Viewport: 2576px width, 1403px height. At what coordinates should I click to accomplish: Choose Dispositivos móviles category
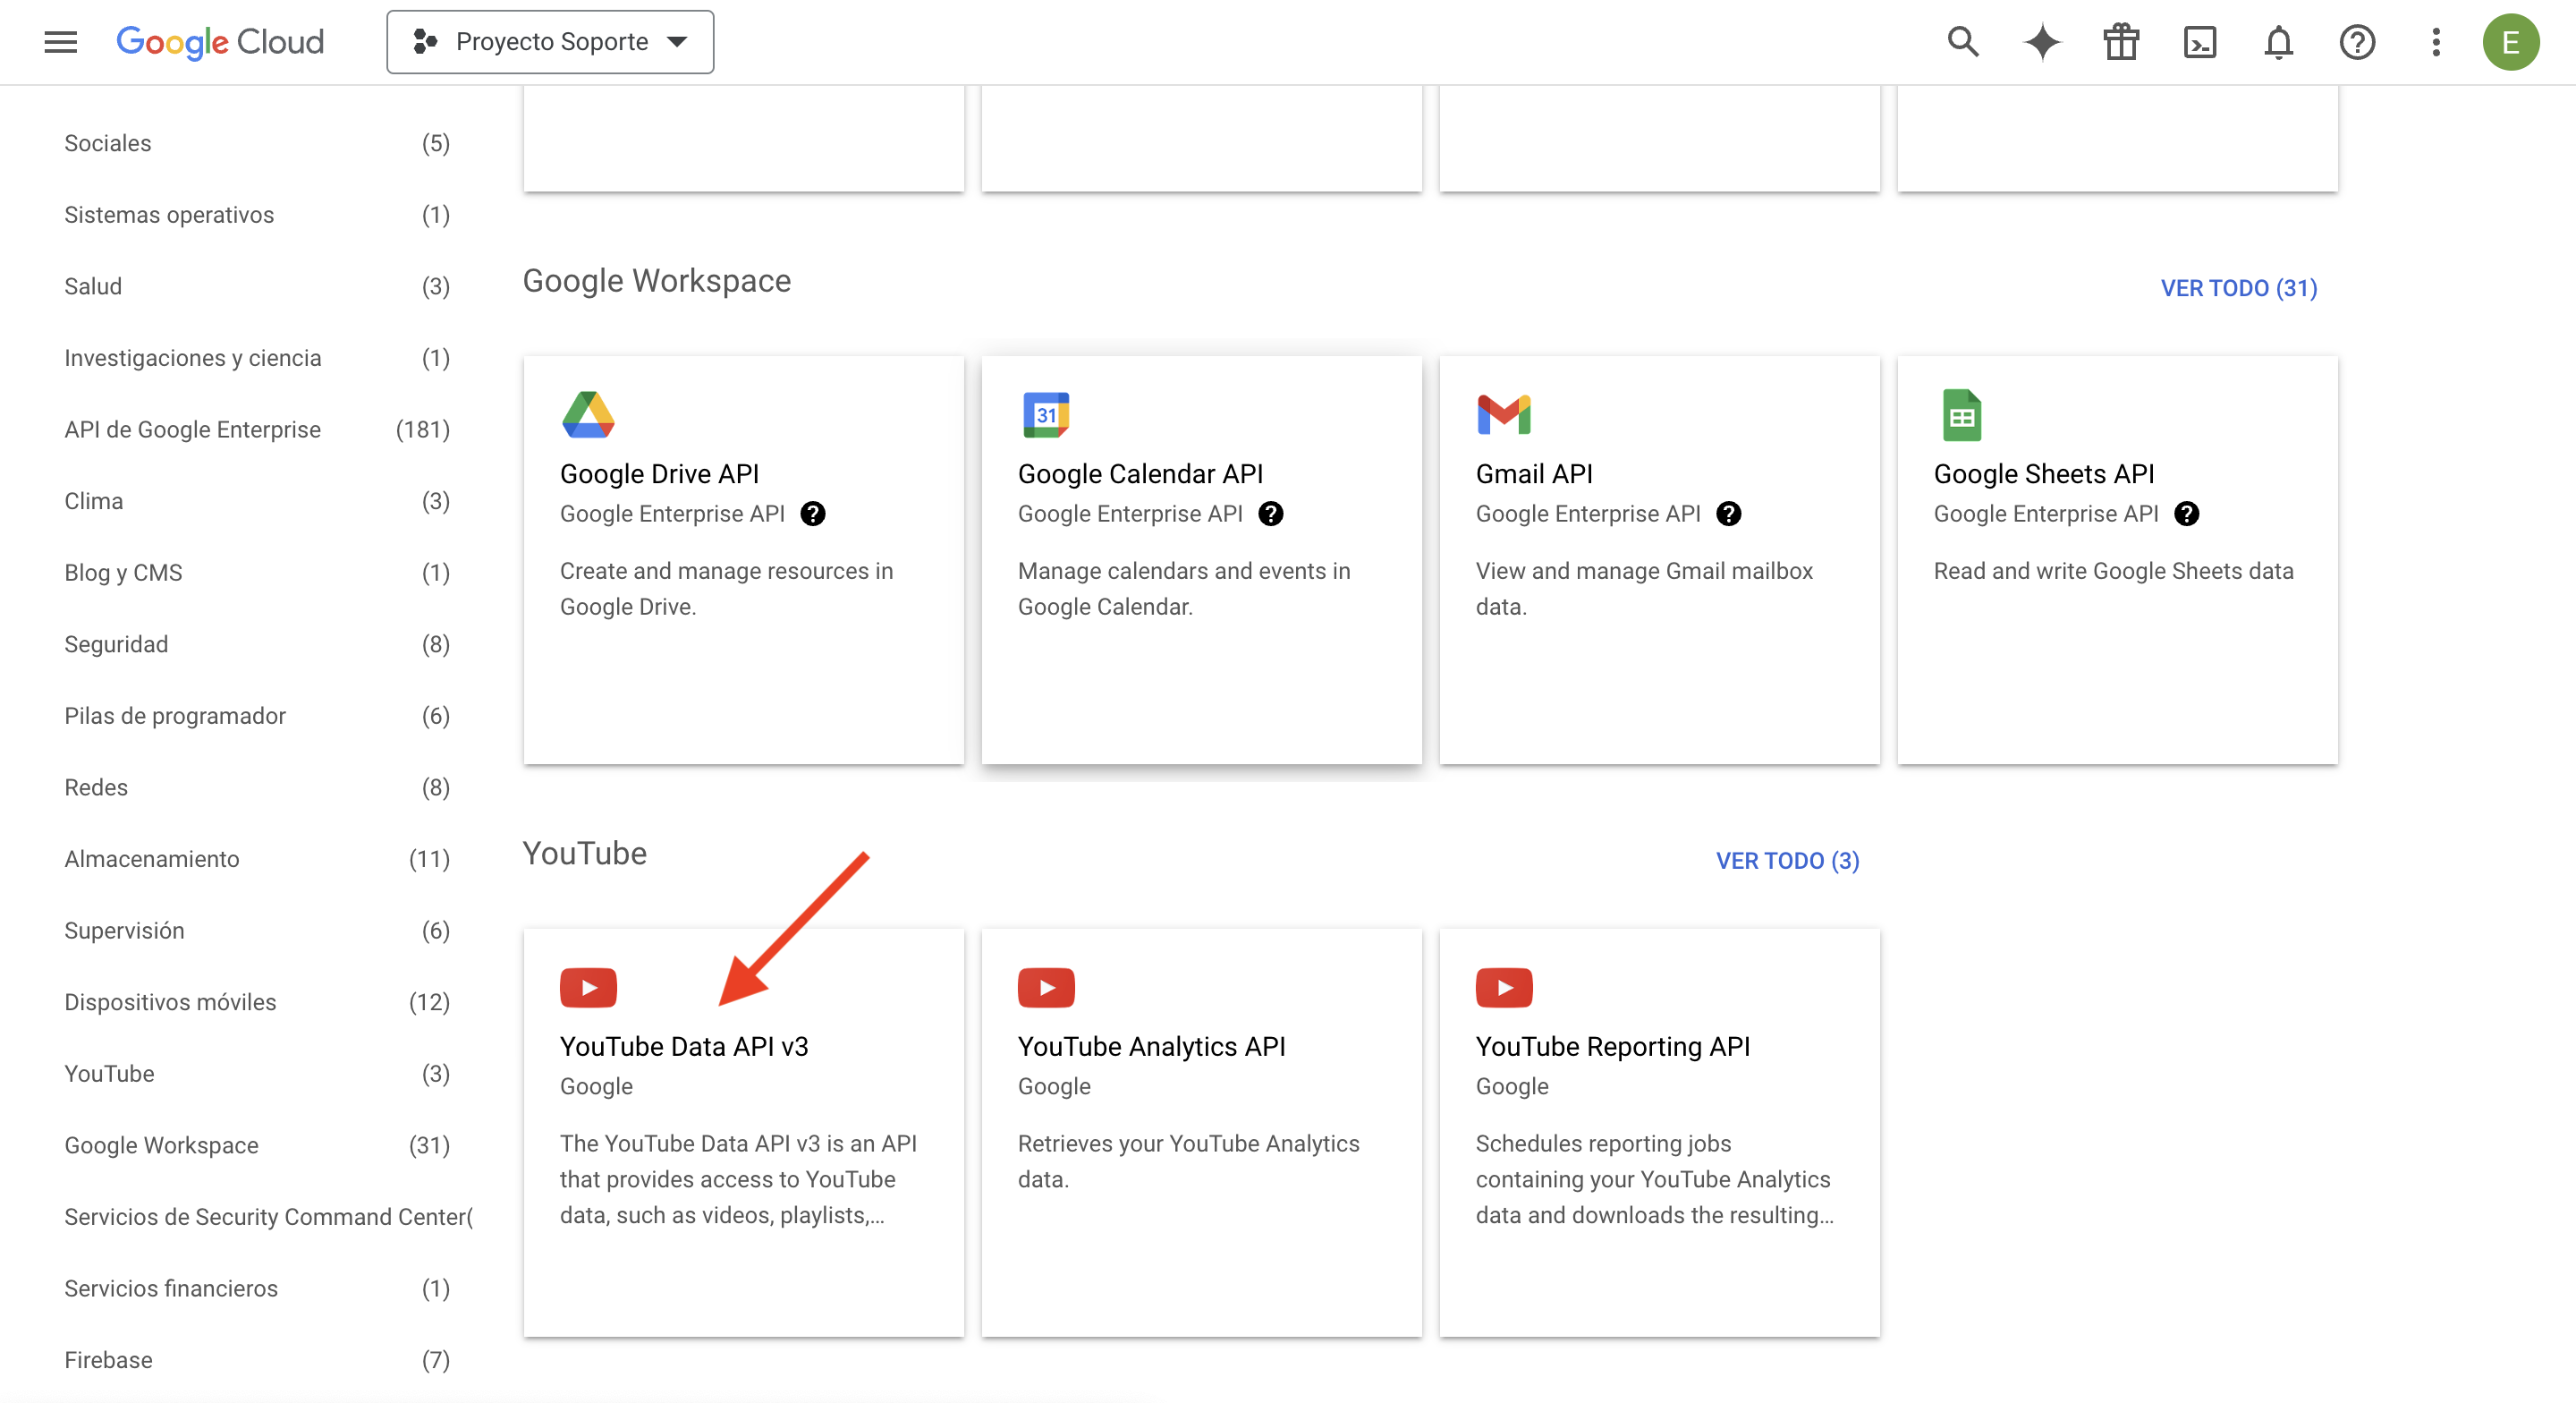click(x=257, y=1002)
